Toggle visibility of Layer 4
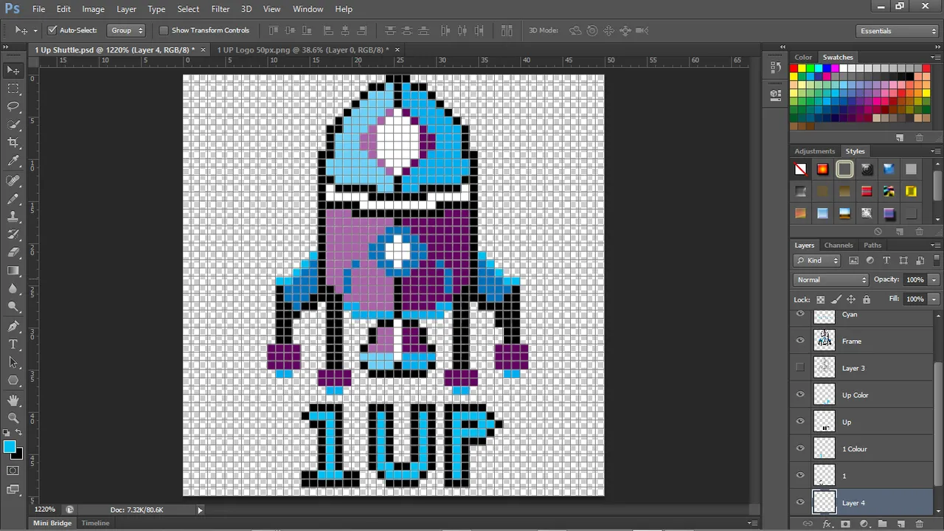 pos(800,502)
